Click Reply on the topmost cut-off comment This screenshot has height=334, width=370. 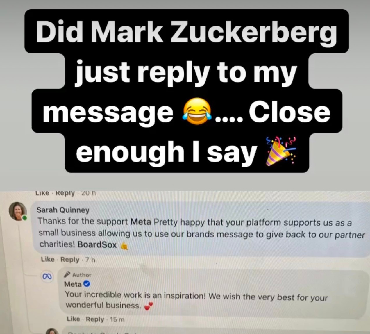(x=65, y=193)
